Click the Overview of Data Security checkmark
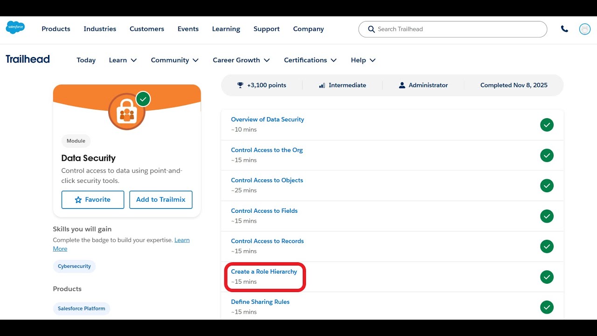The width and height of the screenshot is (597, 336). tap(547, 125)
